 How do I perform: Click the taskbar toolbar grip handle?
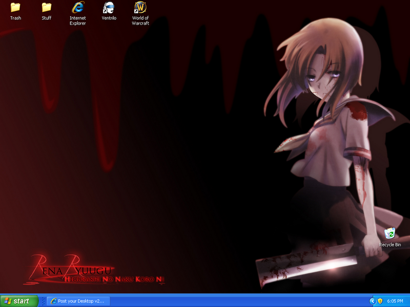[x=43, y=301]
